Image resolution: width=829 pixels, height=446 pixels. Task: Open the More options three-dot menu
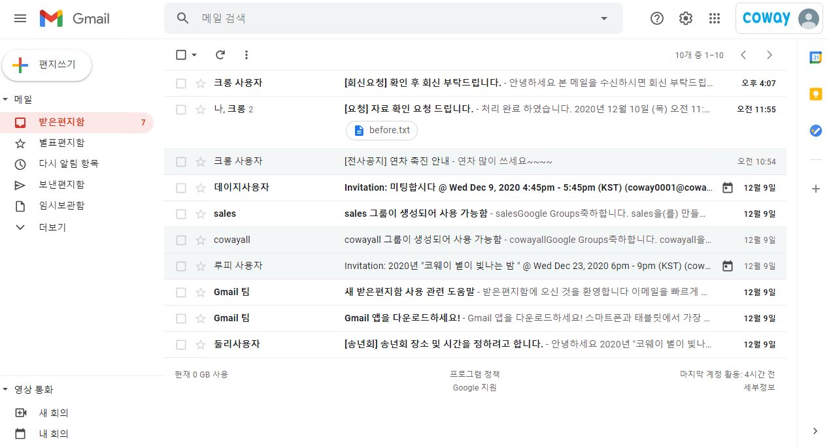click(x=246, y=55)
